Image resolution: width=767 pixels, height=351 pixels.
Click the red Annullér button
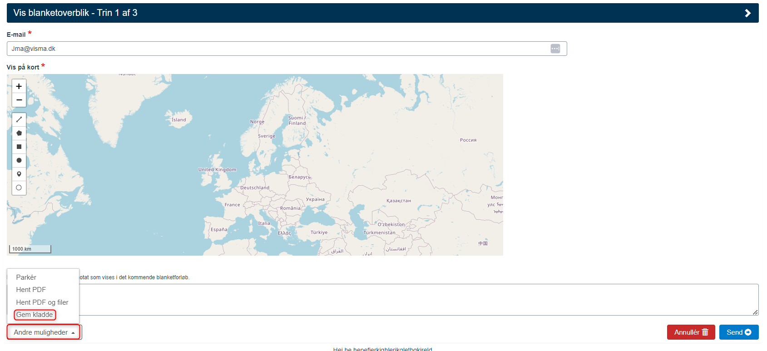(x=691, y=332)
